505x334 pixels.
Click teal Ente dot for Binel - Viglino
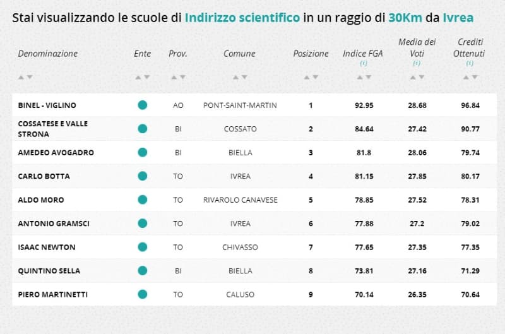click(143, 105)
